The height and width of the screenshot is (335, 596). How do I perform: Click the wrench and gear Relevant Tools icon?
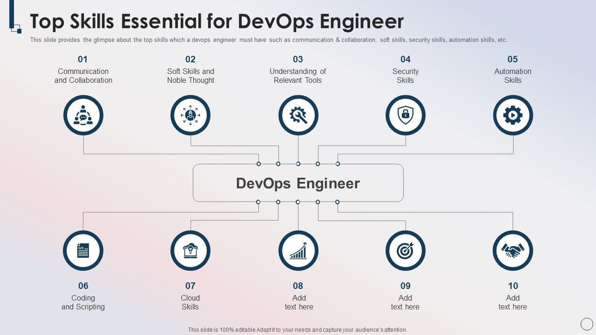tap(298, 115)
